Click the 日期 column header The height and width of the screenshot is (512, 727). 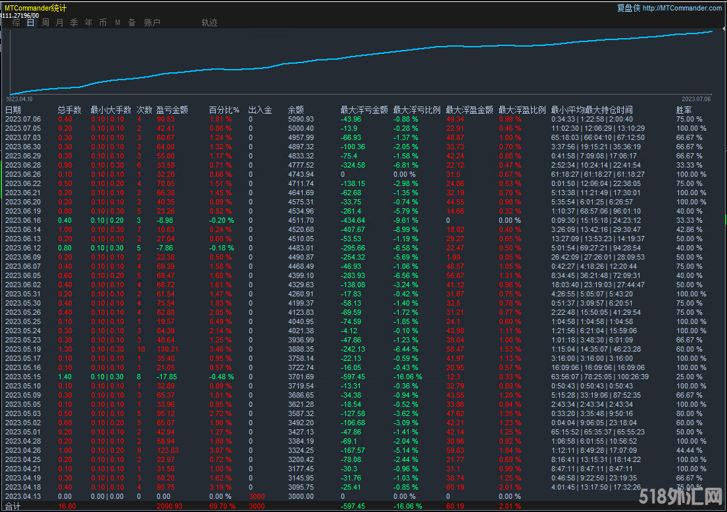click(x=13, y=110)
